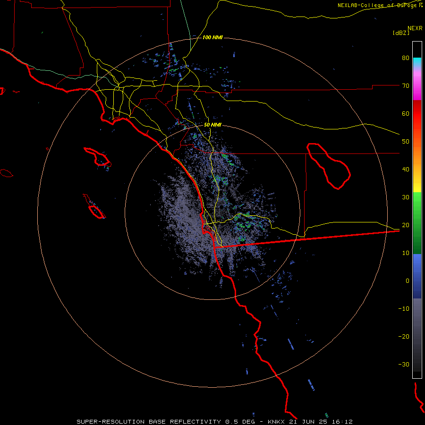Viewport: 425px width, 425px height.
Task: Click the 10 value on the dBZ scale
Action: pyautogui.click(x=406, y=253)
